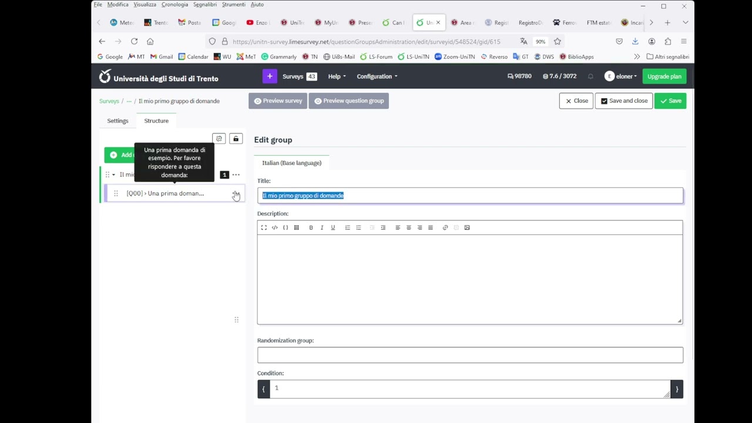Open the Configuration dropdown
The width and height of the screenshot is (752, 423).
tap(377, 76)
